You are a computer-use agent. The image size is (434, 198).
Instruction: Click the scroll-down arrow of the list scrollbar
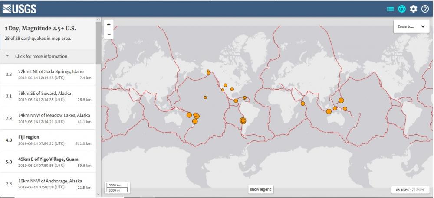98,194
